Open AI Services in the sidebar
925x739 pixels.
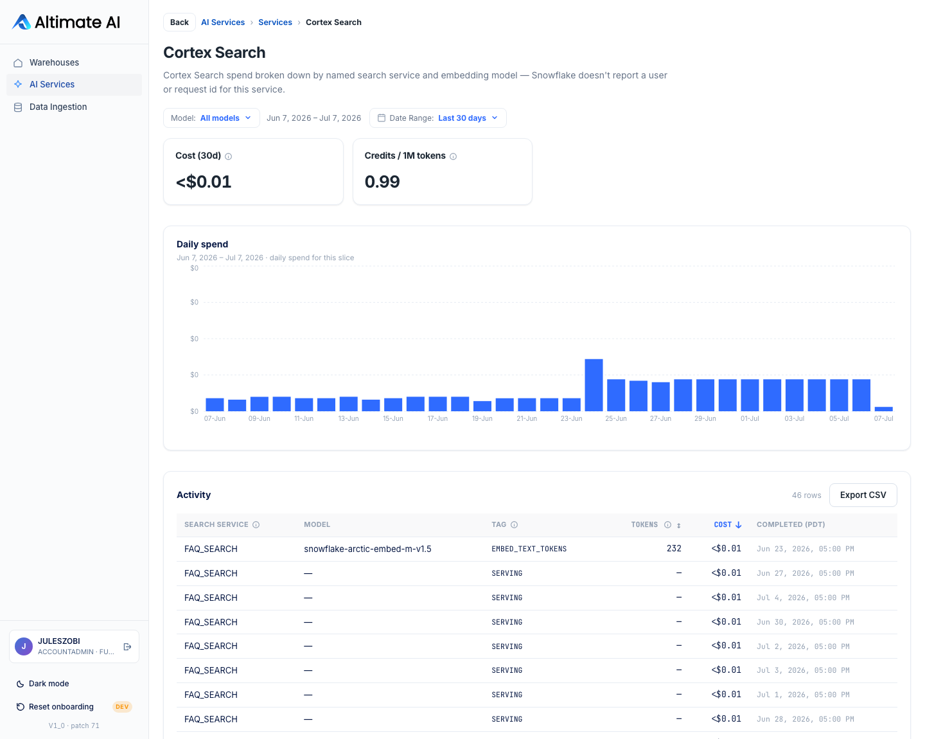[x=74, y=84]
